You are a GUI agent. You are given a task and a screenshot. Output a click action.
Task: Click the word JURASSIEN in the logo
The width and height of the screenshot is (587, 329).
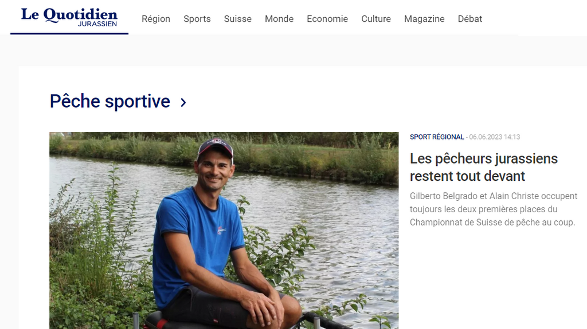97,23
